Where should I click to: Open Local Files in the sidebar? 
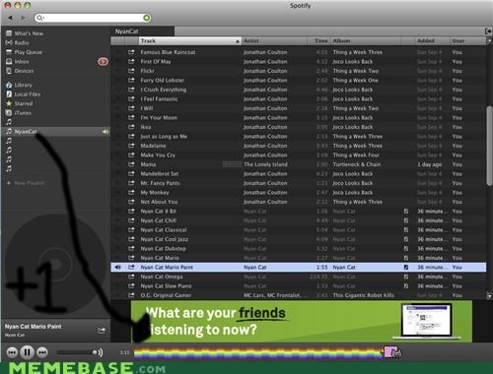point(28,94)
